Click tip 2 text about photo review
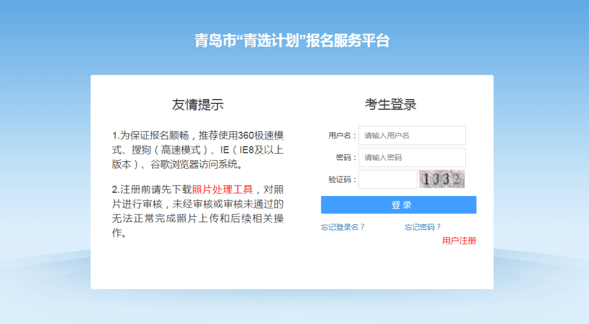Viewport: 589px width, 324px height. click(197, 211)
